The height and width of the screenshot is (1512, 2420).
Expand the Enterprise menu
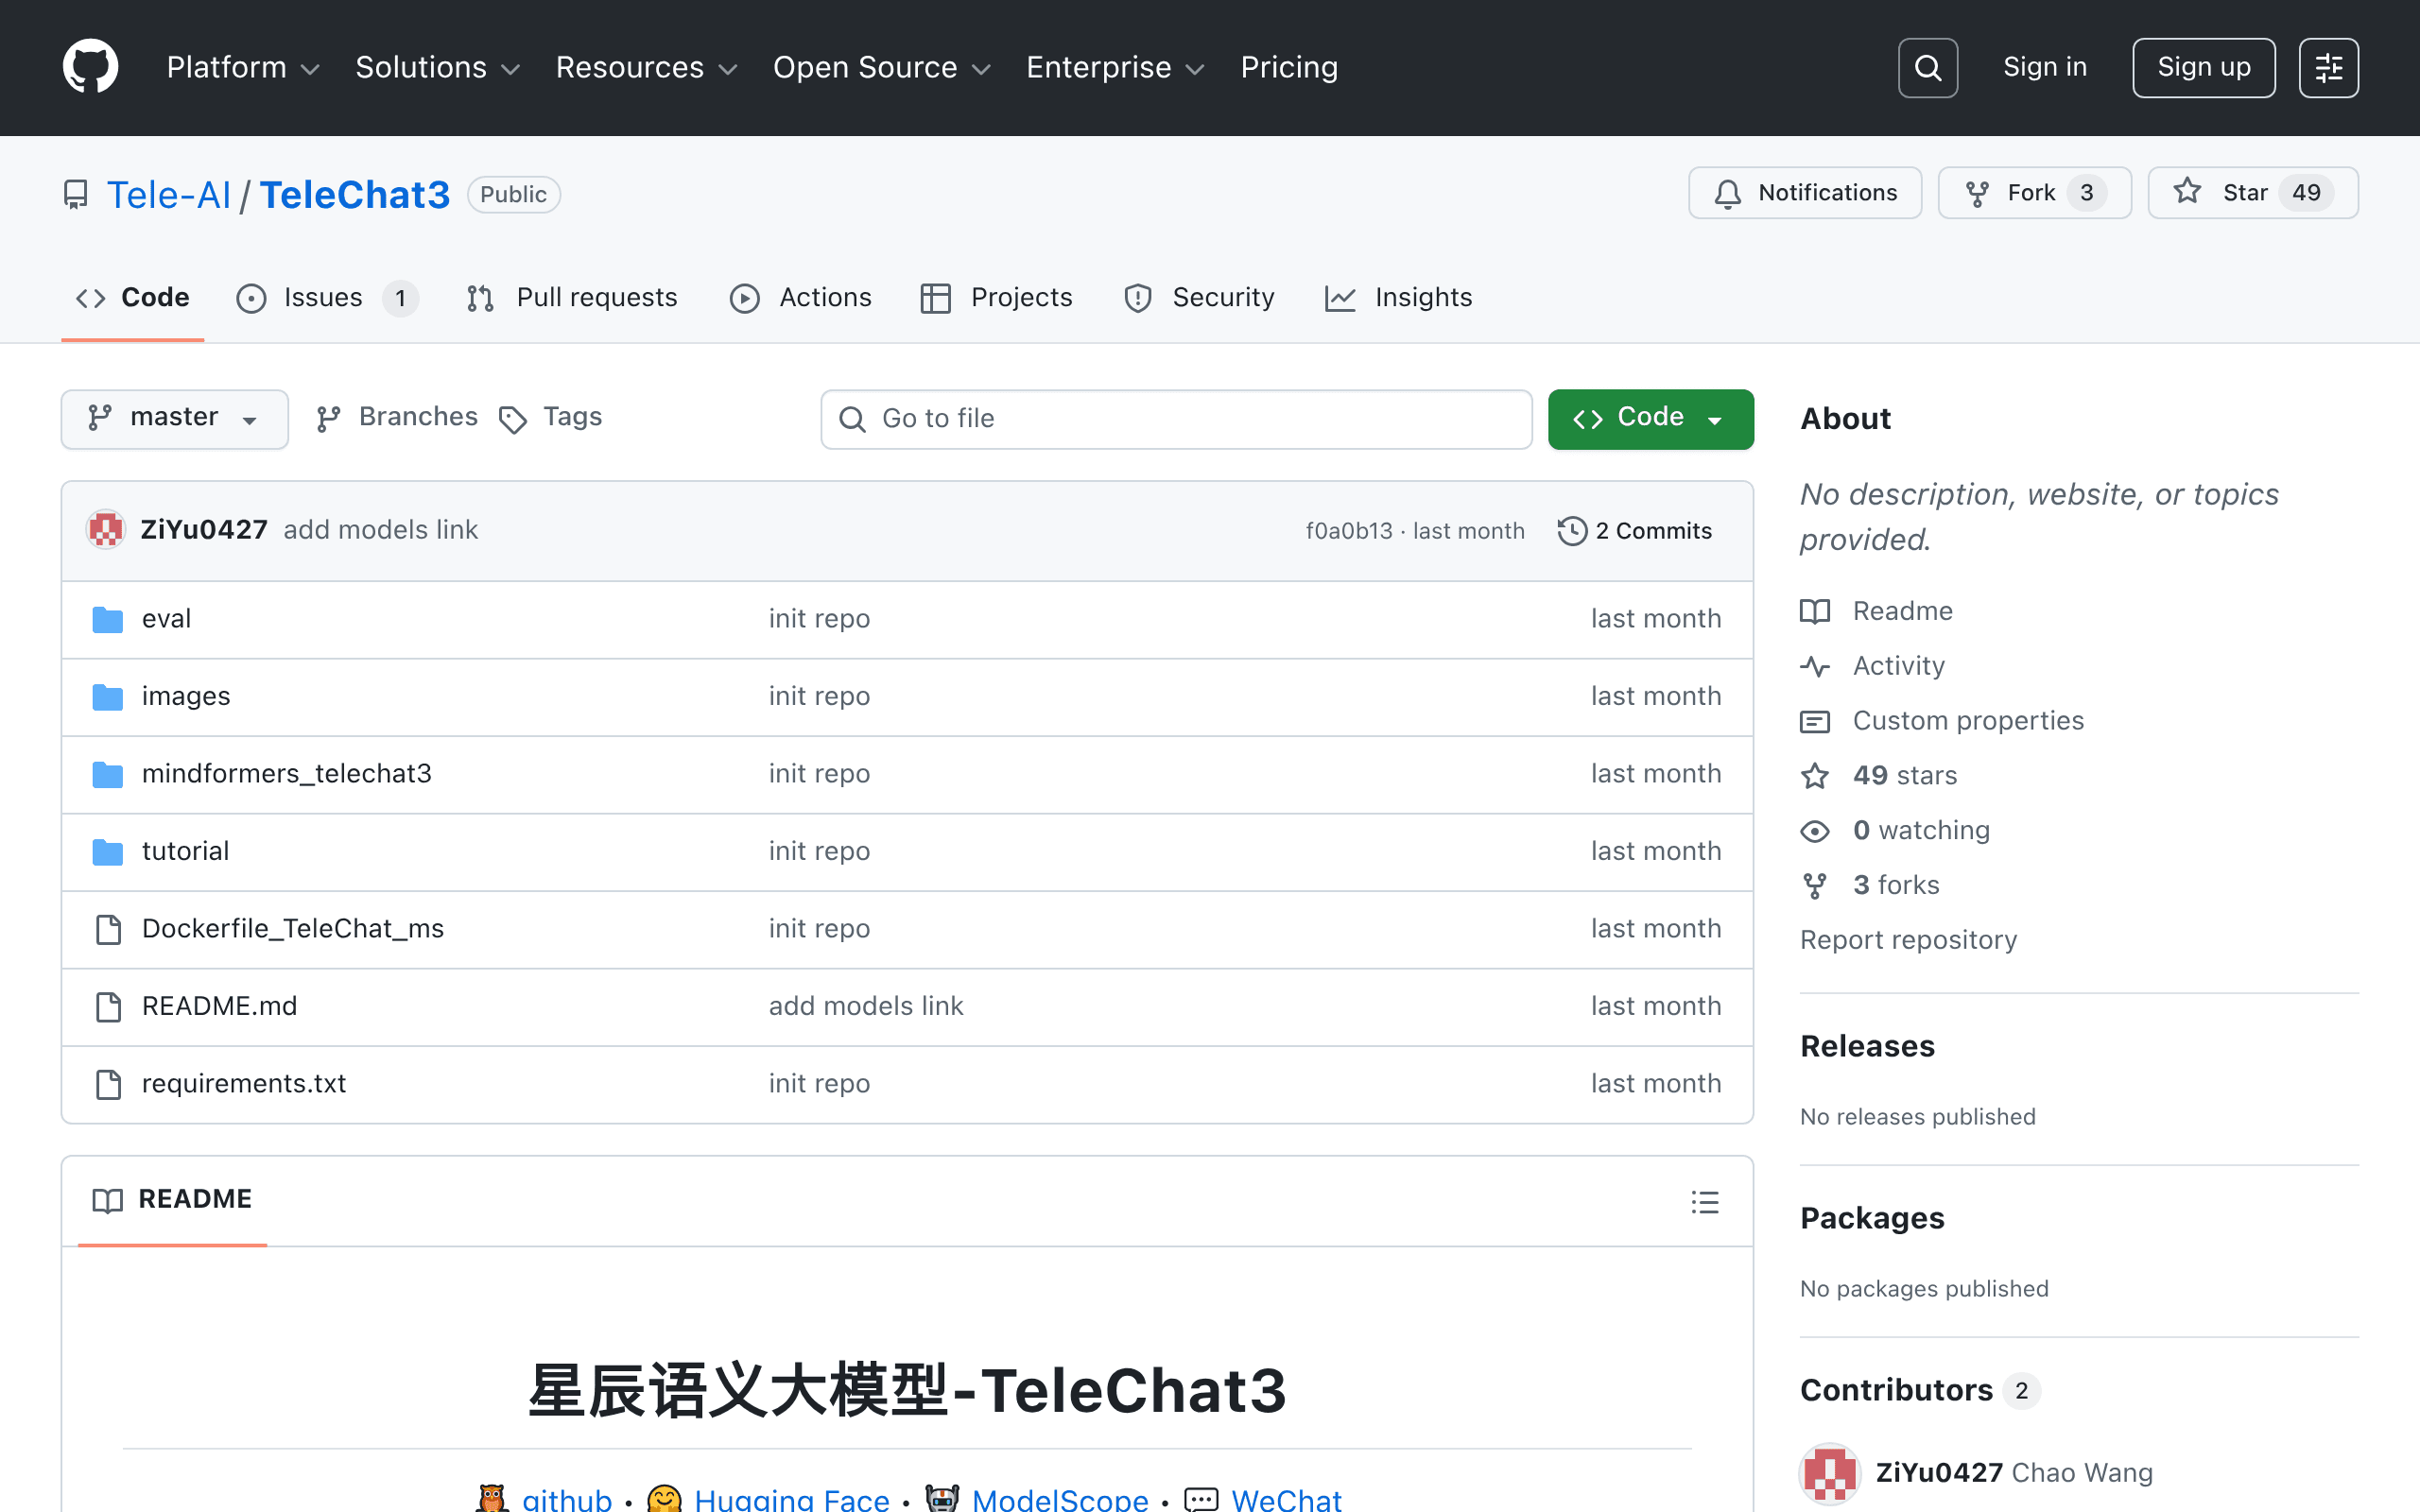(1116, 67)
